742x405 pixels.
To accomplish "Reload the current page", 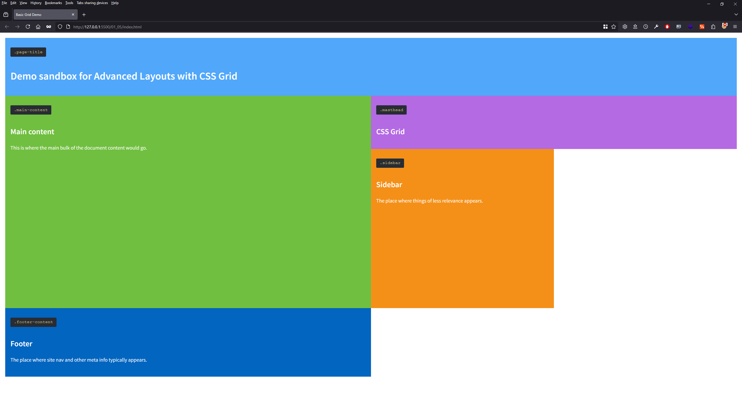I will [x=28, y=27].
